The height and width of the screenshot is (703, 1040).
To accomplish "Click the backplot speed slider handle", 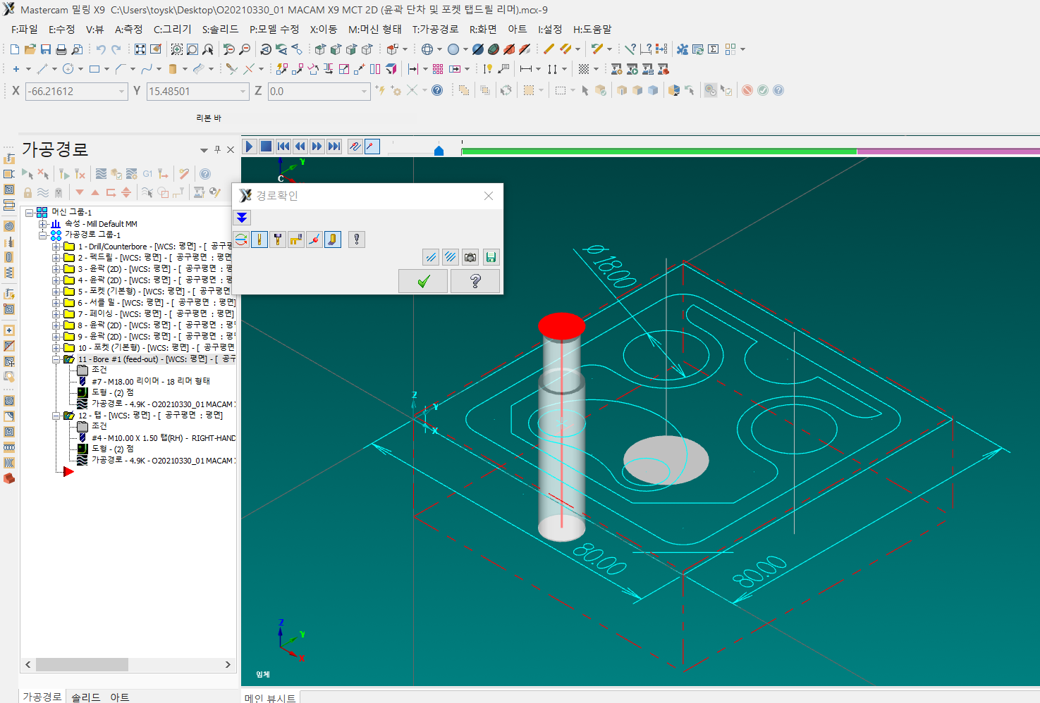I will pyautogui.click(x=439, y=150).
